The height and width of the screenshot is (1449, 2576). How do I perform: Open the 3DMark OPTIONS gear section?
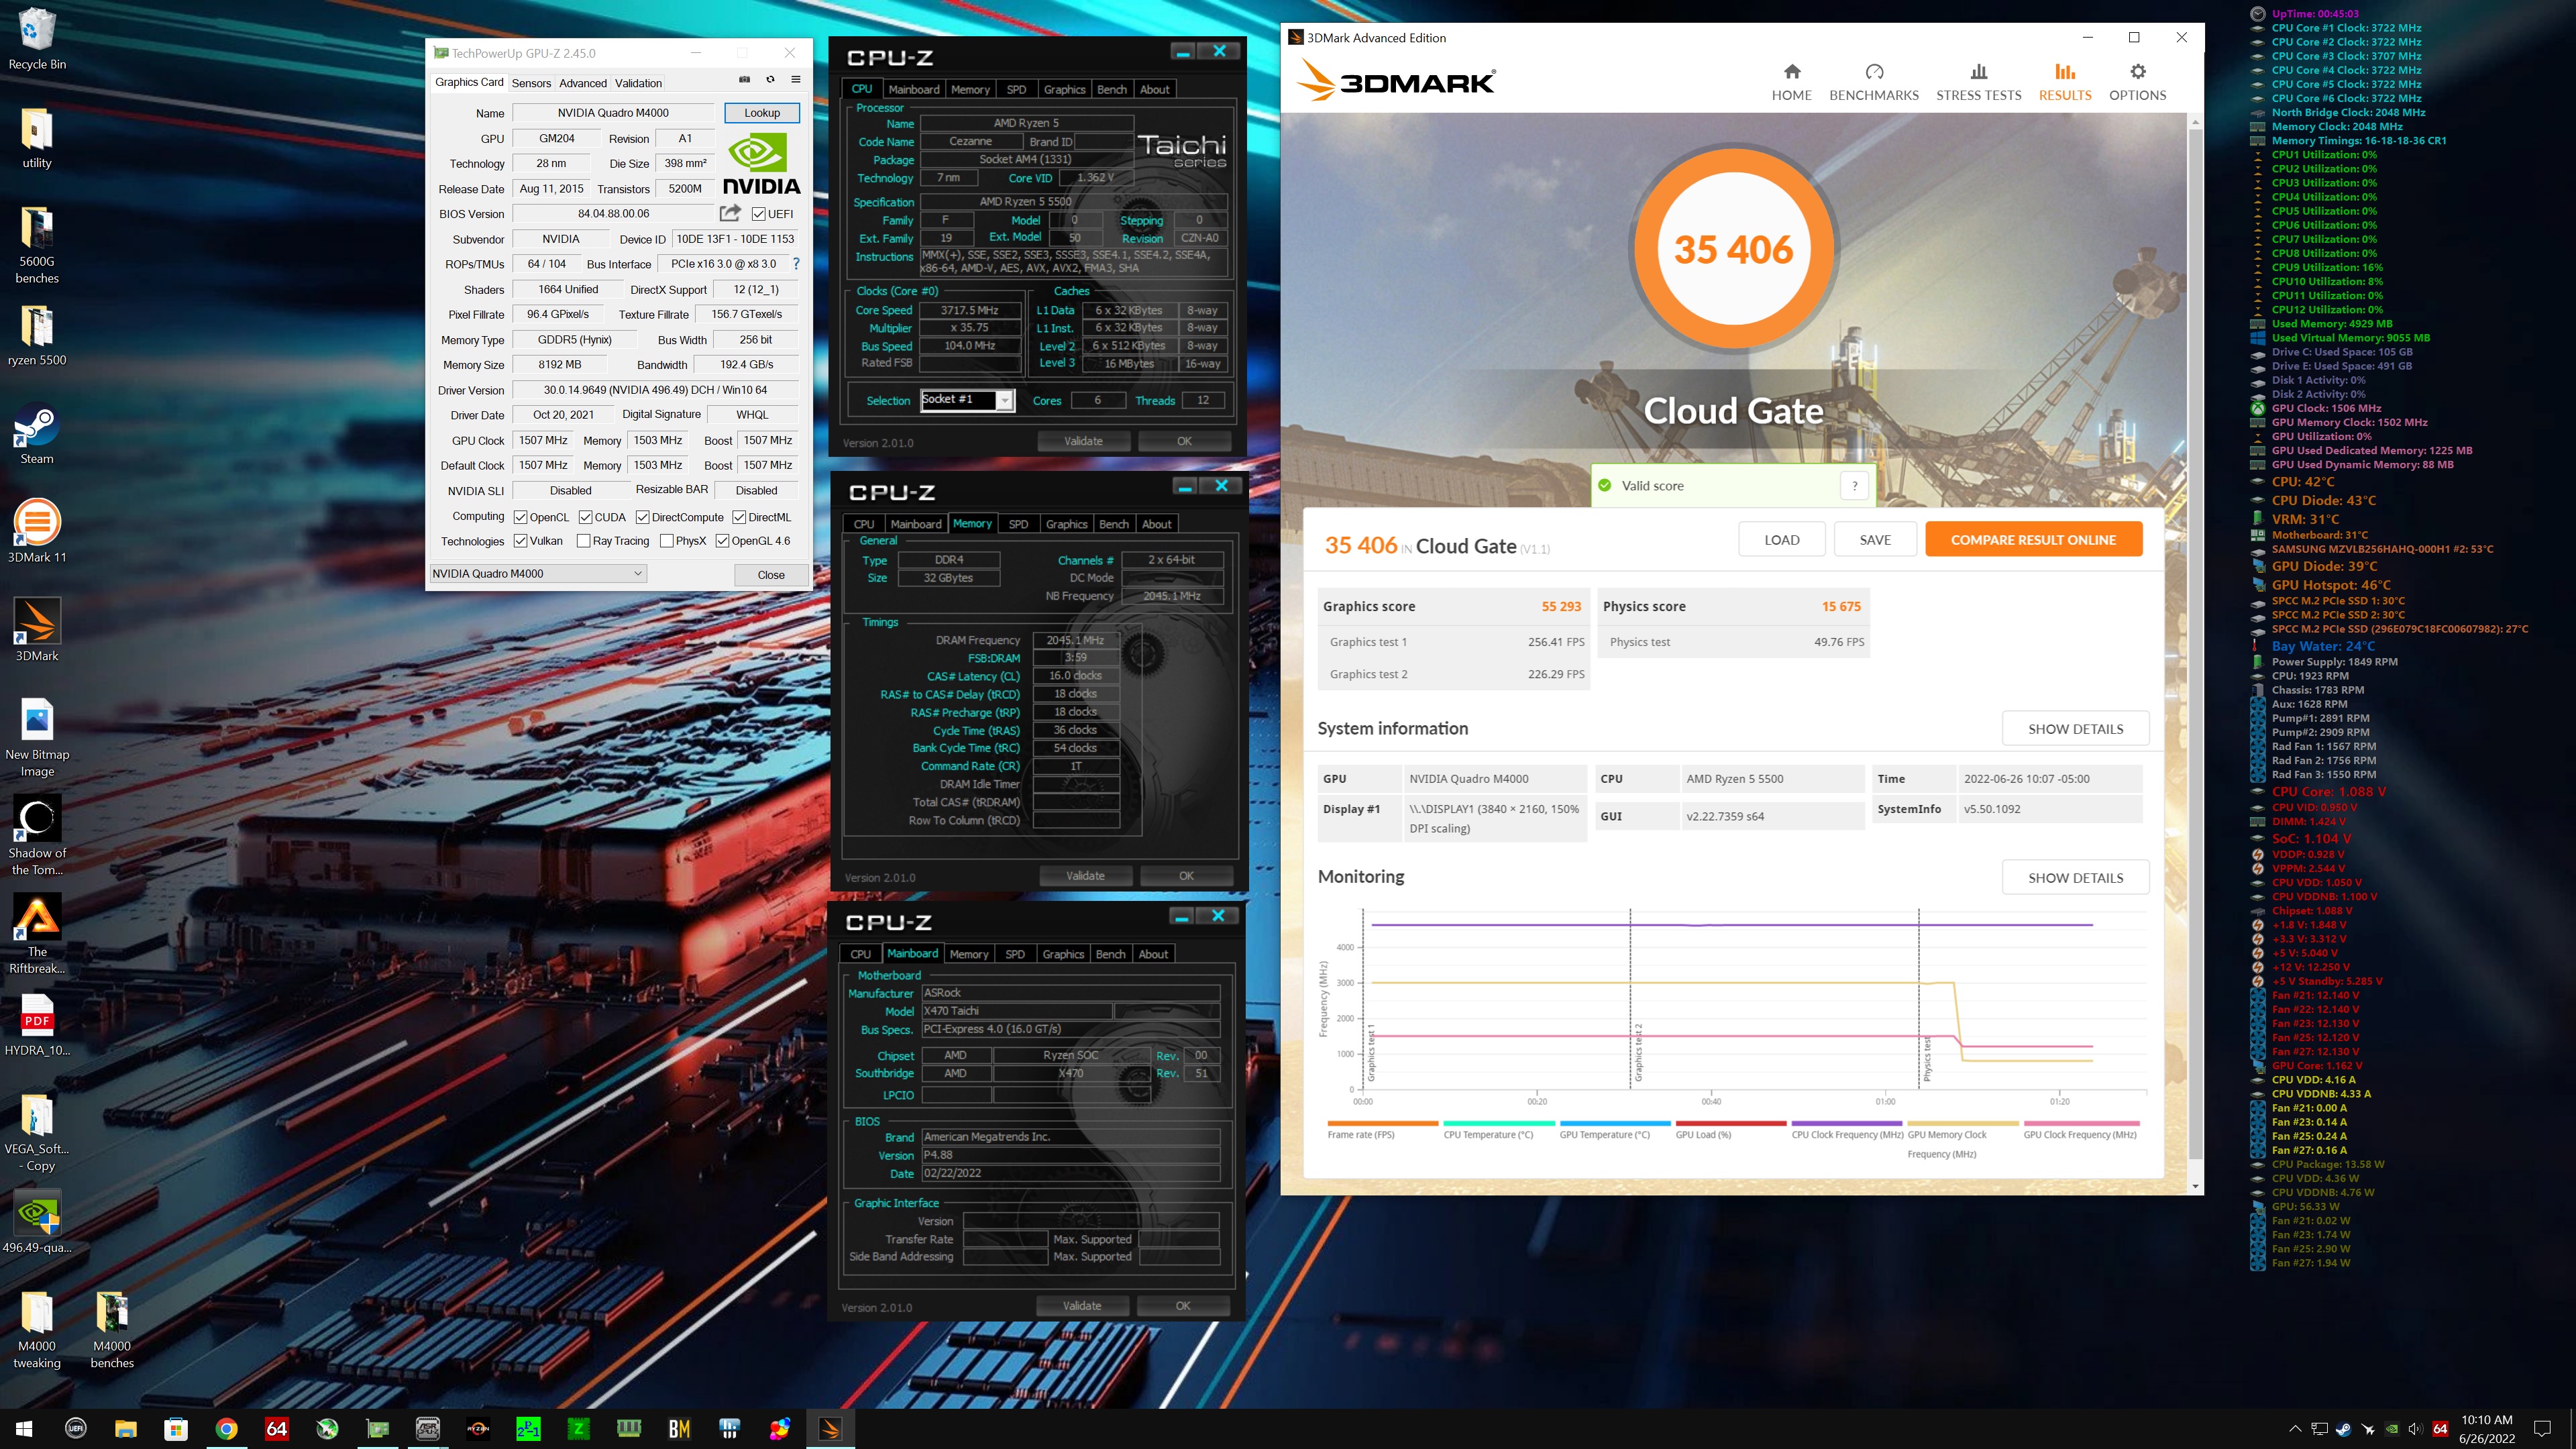(x=2137, y=82)
